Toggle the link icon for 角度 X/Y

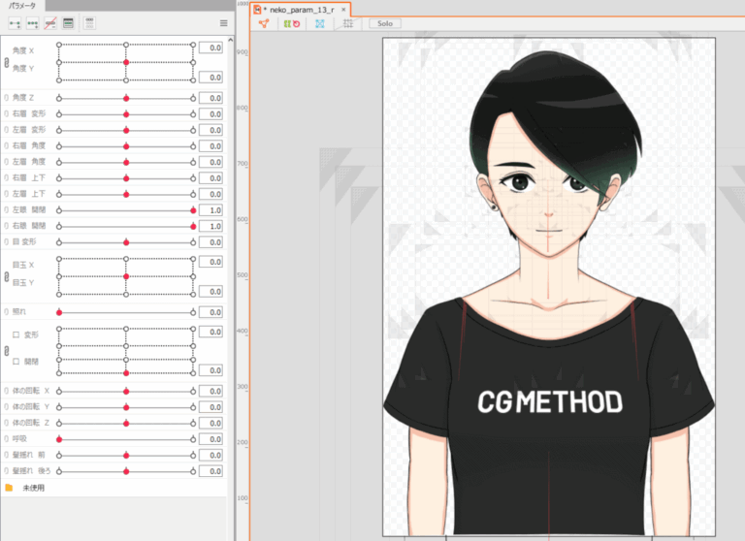click(x=7, y=62)
